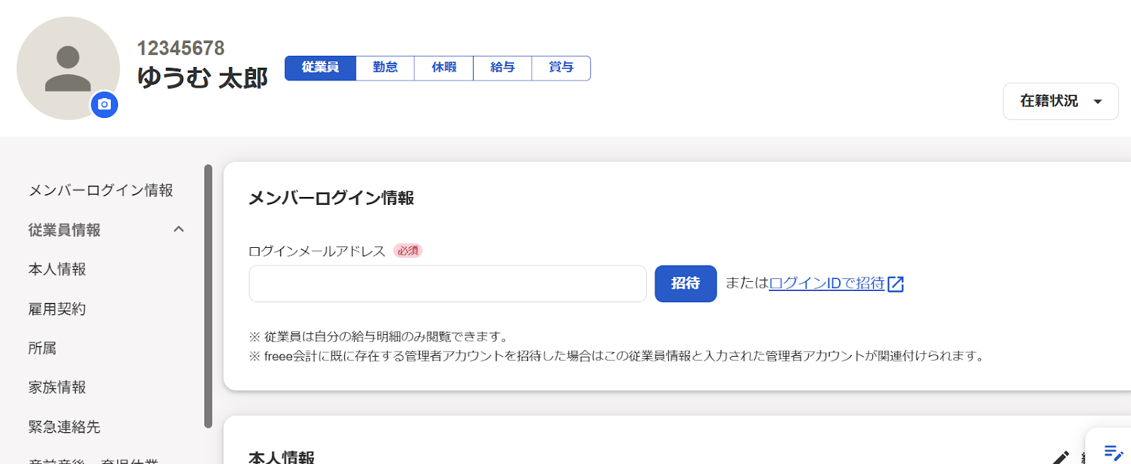Click the sidebar vertical scrollbar

click(x=208, y=297)
